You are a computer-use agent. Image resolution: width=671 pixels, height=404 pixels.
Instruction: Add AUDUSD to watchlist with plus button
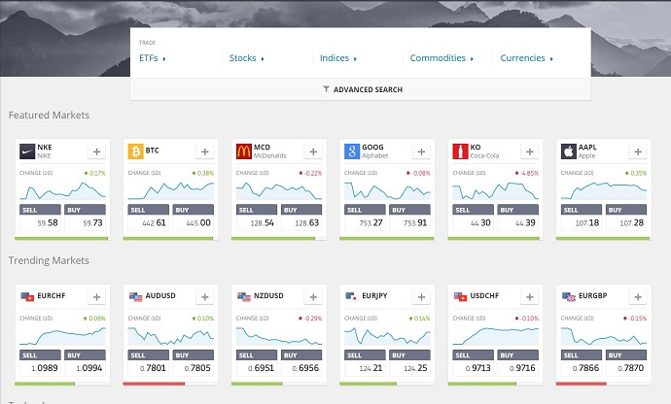click(x=205, y=297)
